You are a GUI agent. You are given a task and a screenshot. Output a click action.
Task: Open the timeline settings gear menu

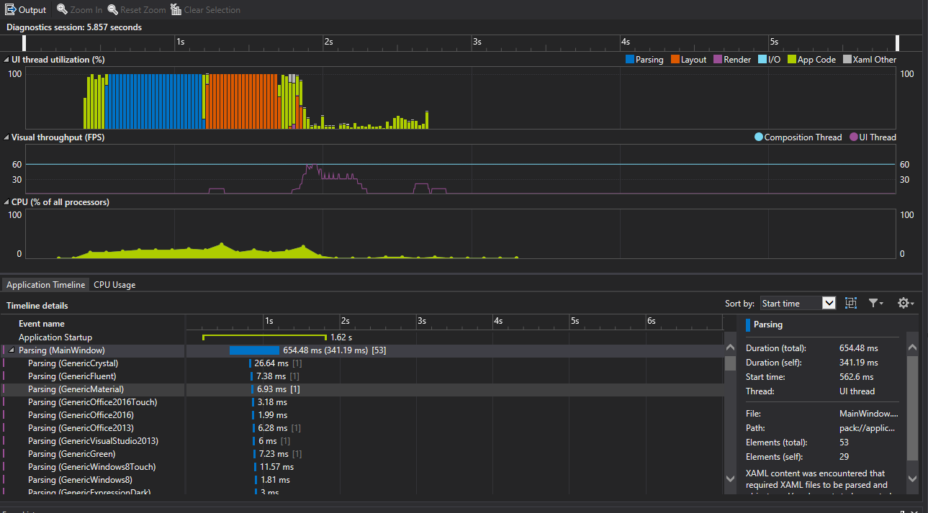[905, 304]
